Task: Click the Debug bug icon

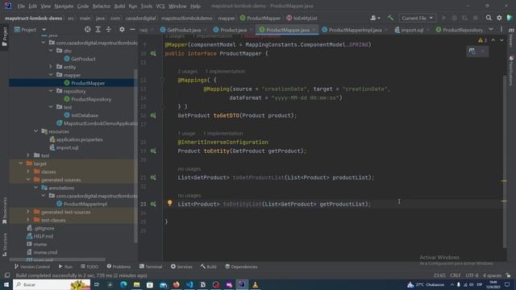Action: point(455,18)
